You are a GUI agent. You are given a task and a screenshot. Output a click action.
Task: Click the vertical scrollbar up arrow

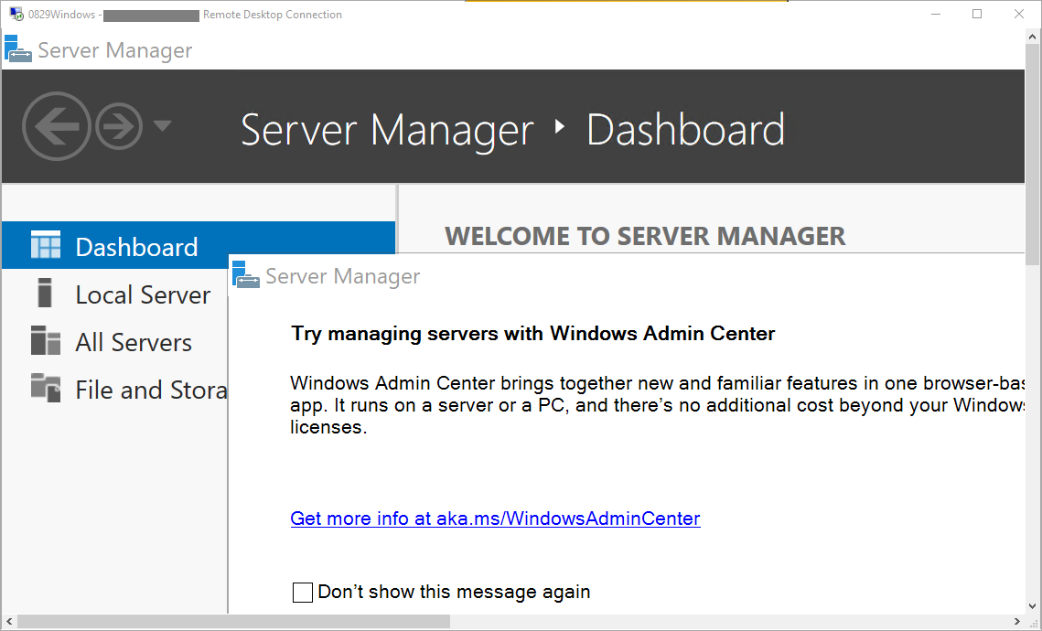(1033, 37)
